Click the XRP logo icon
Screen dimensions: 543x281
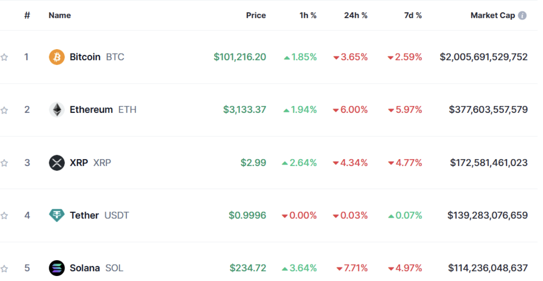[57, 162]
